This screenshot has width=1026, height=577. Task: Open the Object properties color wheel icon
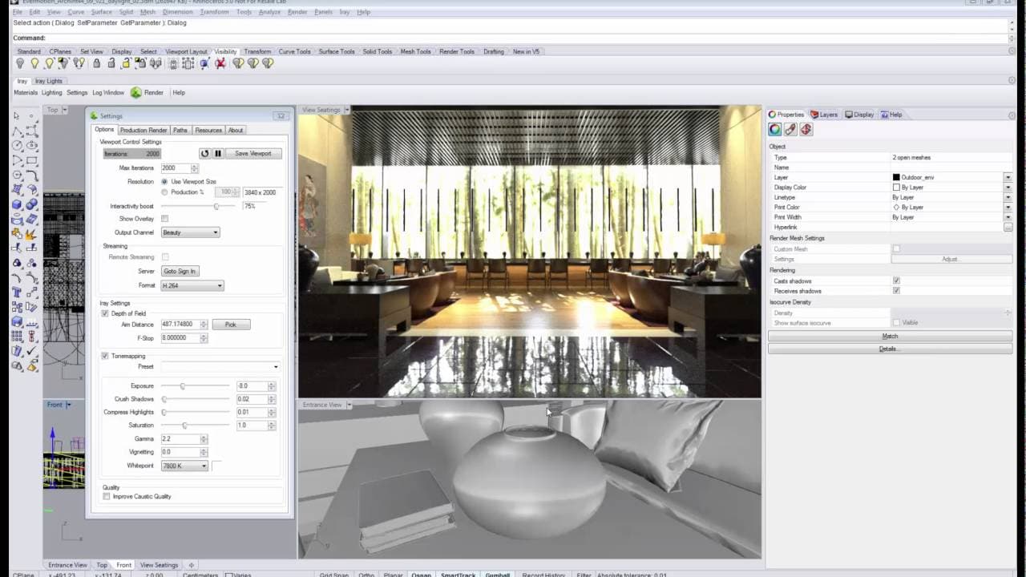point(775,129)
